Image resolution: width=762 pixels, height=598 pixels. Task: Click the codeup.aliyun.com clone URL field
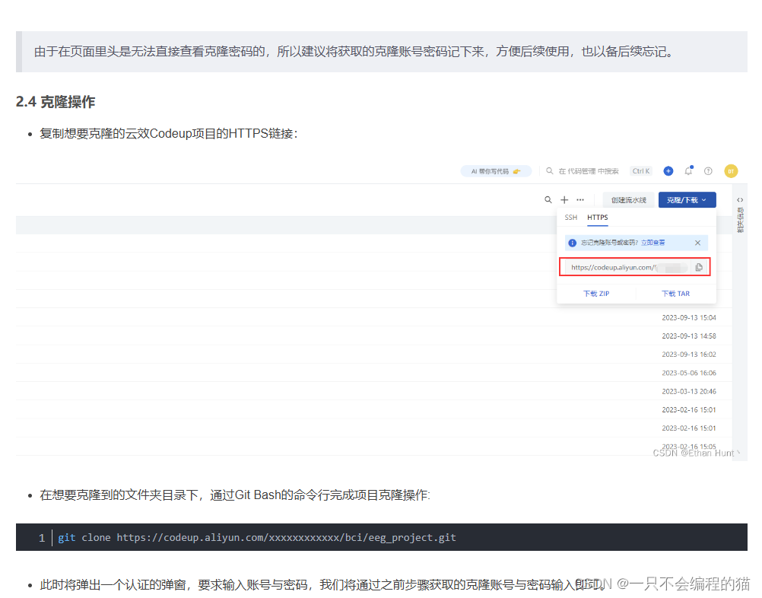pyautogui.click(x=627, y=267)
